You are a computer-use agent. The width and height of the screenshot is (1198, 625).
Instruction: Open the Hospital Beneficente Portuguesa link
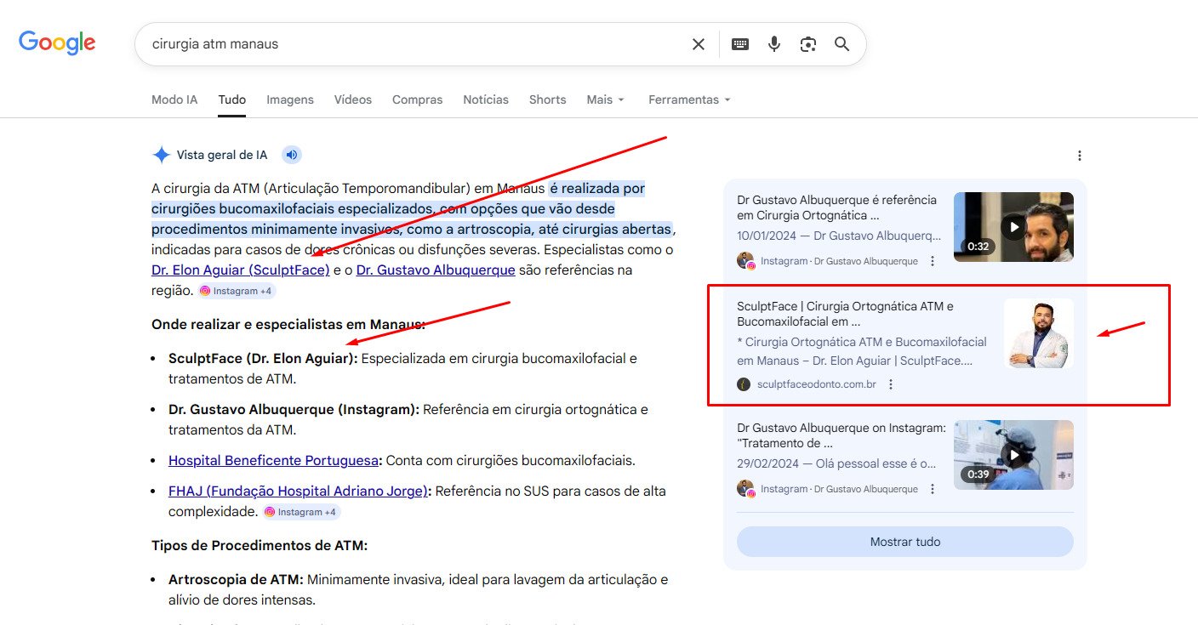click(x=273, y=460)
